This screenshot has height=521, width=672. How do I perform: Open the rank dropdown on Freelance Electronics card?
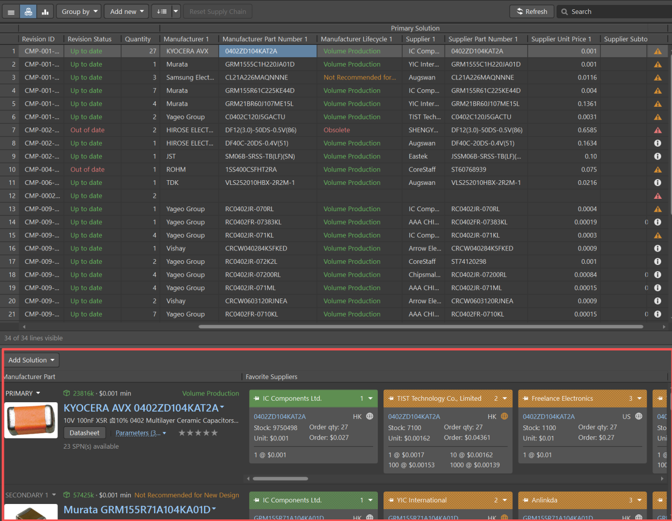click(635, 398)
